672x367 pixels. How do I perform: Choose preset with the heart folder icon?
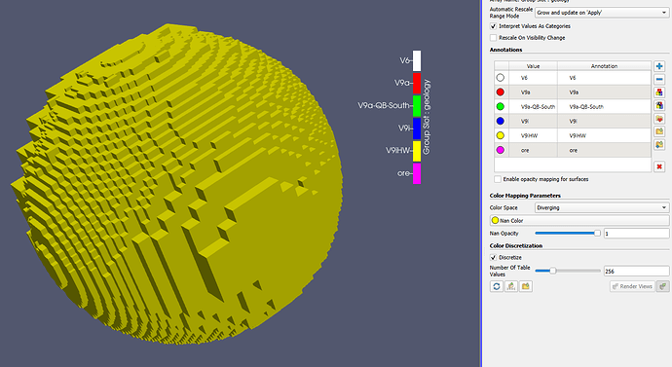coord(659,119)
